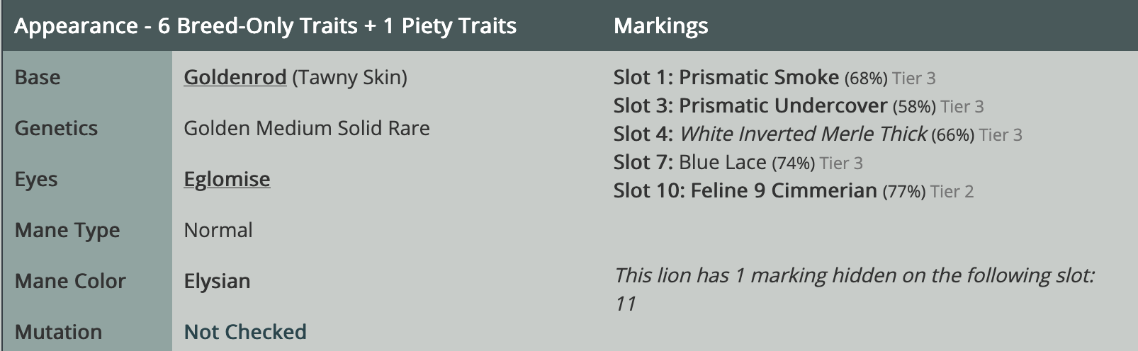Click the Mutation row label
Viewport: 1138px width, 351px height.
coord(58,332)
